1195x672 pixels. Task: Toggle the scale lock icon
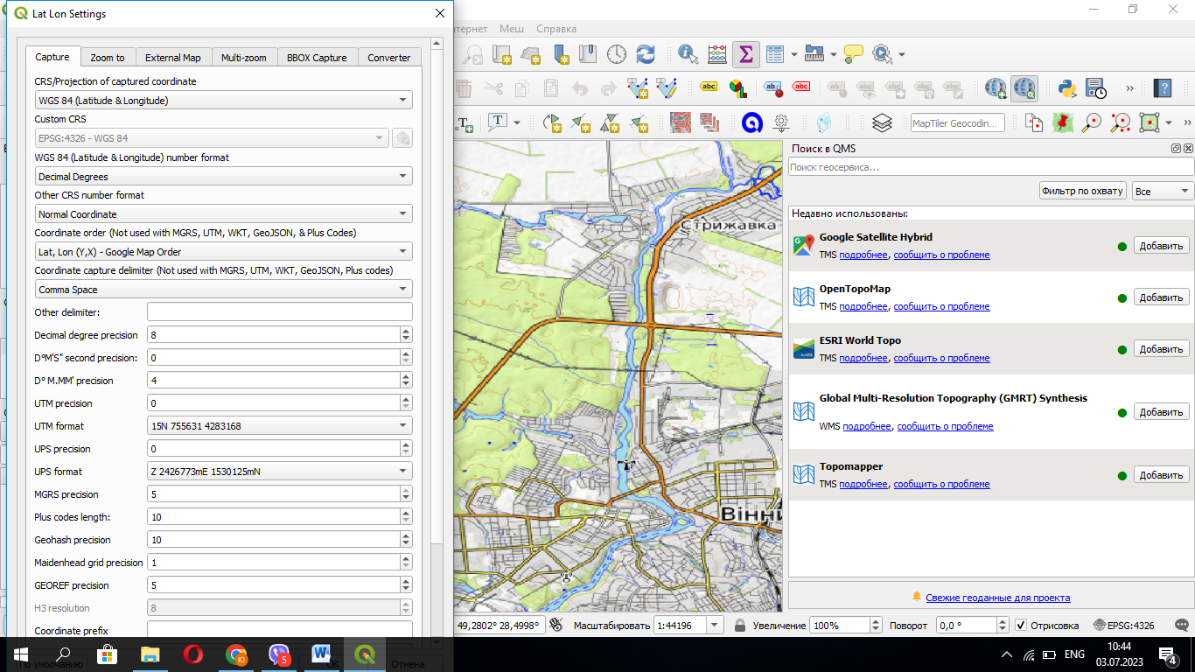(x=740, y=626)
